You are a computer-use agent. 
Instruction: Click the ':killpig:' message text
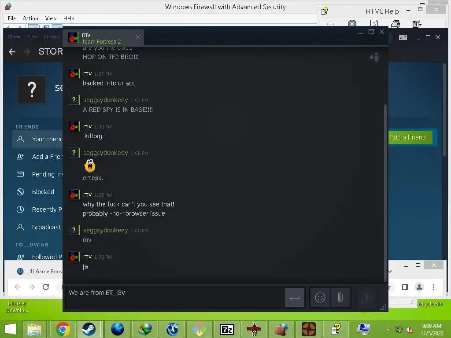click(93, 136)
